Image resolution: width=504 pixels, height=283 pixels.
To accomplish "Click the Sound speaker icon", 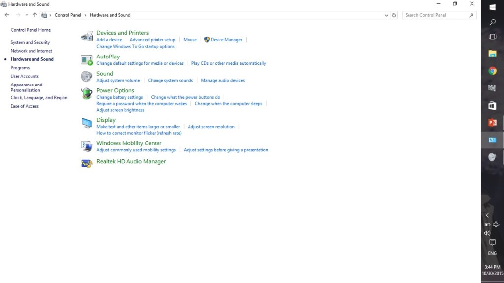I will tap(87, 77).
